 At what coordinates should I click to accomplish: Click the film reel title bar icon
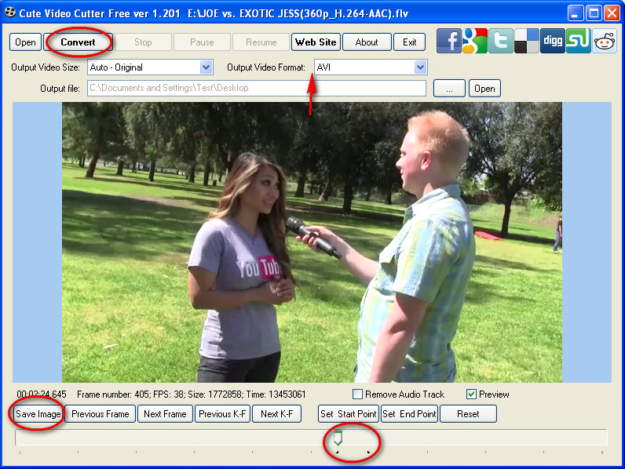coord(10,13)
